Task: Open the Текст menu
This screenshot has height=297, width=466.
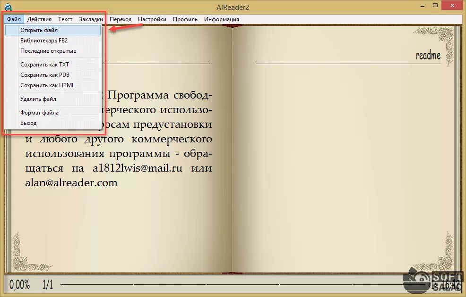Action: tap(65, 19)
